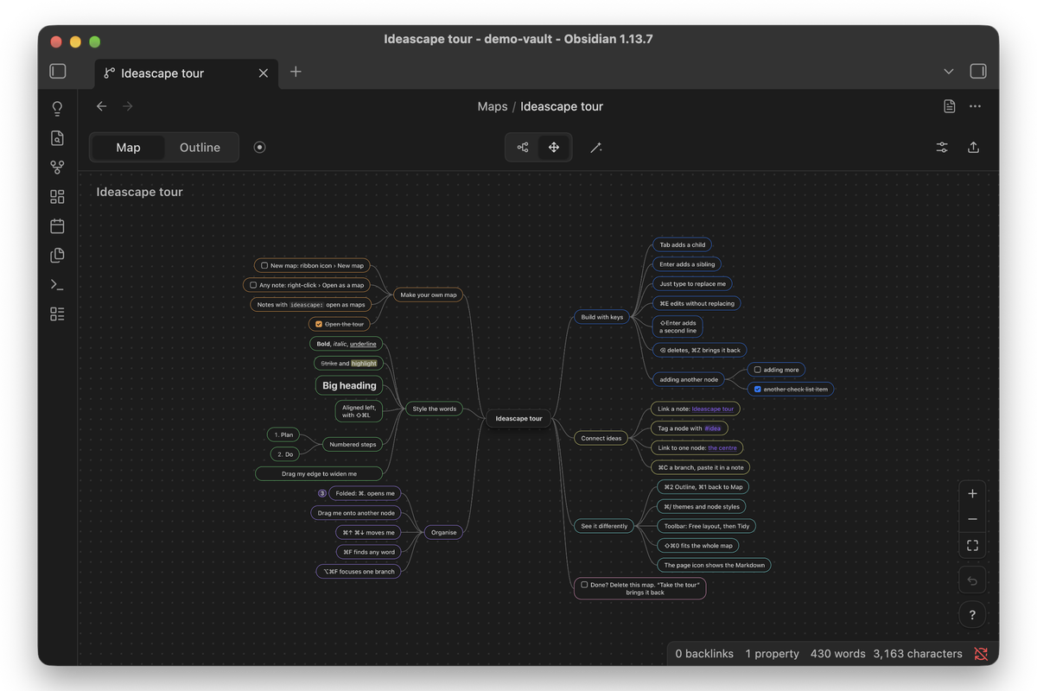Toggle the left sidebar panel icon

pos(57,71)
